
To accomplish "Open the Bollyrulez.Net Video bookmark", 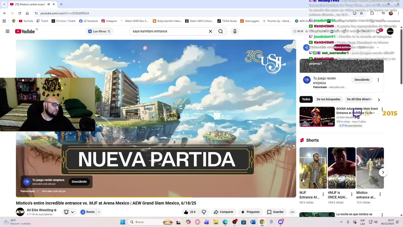I will point(167,21).
